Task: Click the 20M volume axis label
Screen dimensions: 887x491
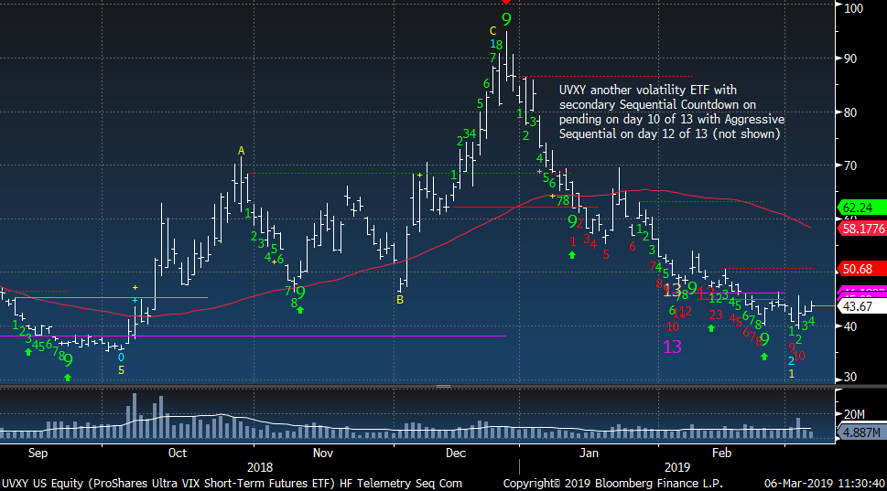Action: click(x=854, y=414)
